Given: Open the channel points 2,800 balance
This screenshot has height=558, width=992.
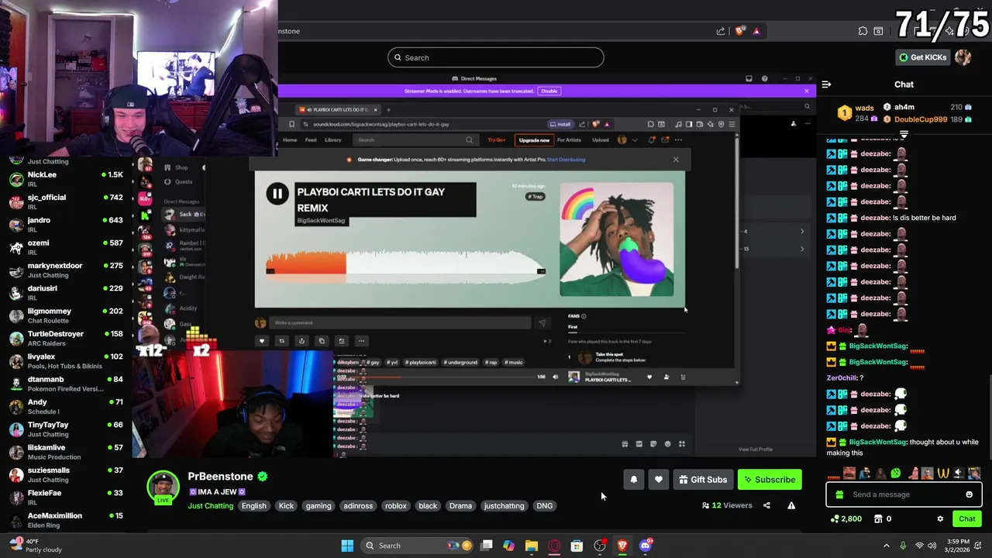Looking at the screenshot, I should click(846, 519).
